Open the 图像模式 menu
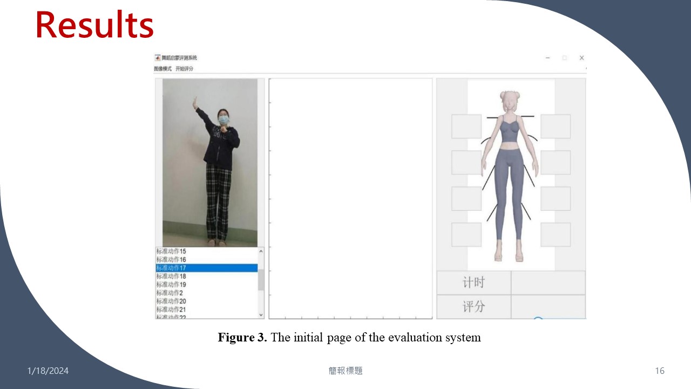The width and height of the screenshot is (691, 389). tap(162, 69)
